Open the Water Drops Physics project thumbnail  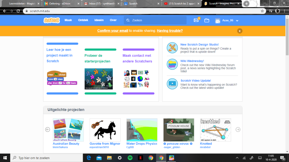coord(142,130)
